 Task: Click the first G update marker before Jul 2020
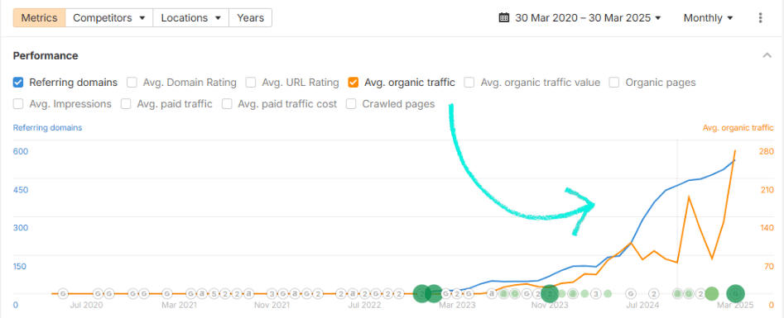pyautogui.click(x=63, y=293)
